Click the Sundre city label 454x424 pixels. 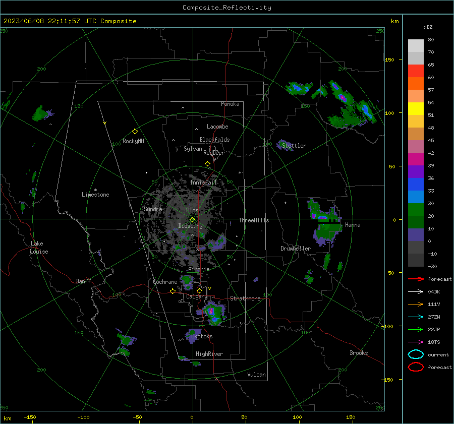pyautogui.click(x=153, y=209)
